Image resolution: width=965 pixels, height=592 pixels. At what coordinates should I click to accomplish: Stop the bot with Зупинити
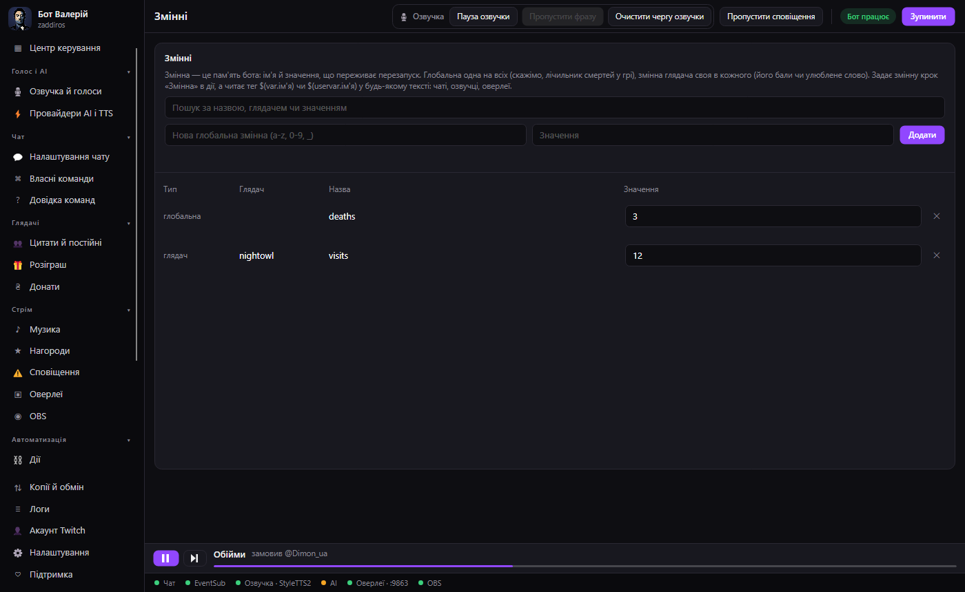(928, 17)
